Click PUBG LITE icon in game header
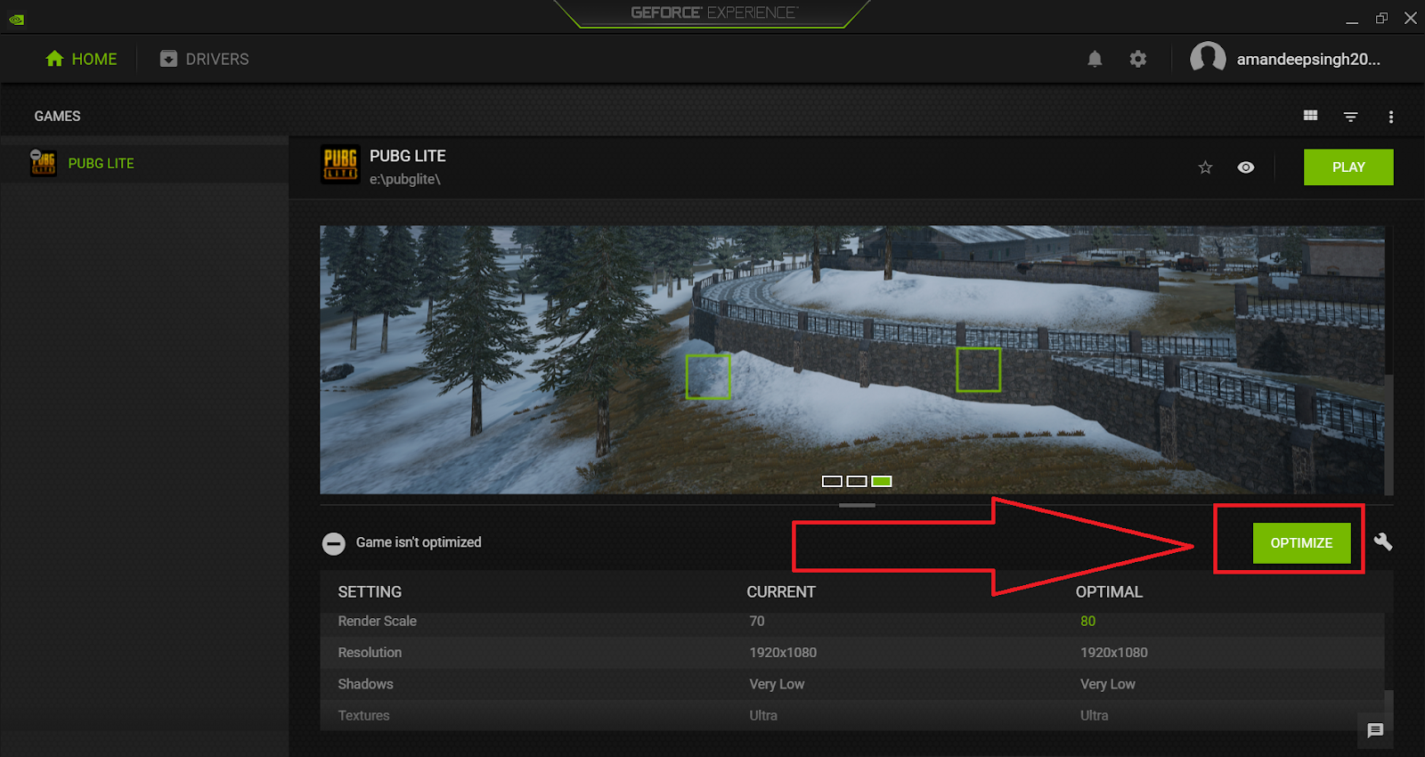The width and height of the screenshot is (1425, 757). pos(340,165)
